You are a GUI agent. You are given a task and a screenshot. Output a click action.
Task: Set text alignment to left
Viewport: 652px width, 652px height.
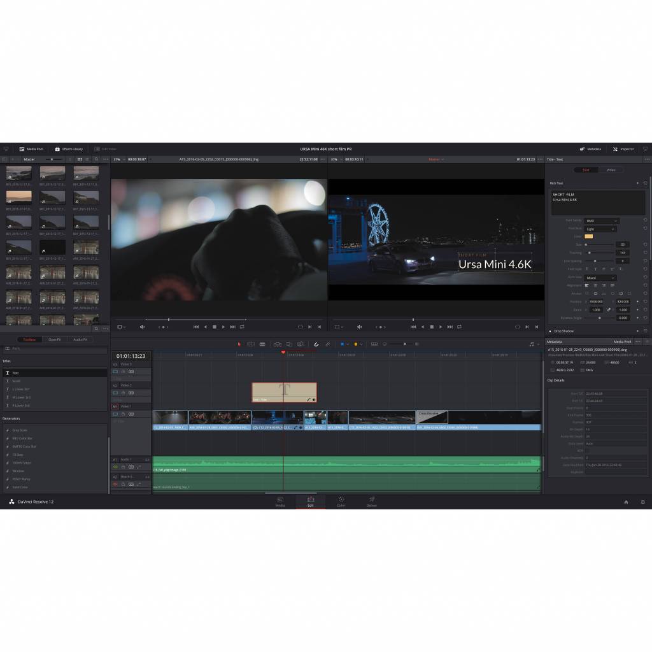[587, 286]
